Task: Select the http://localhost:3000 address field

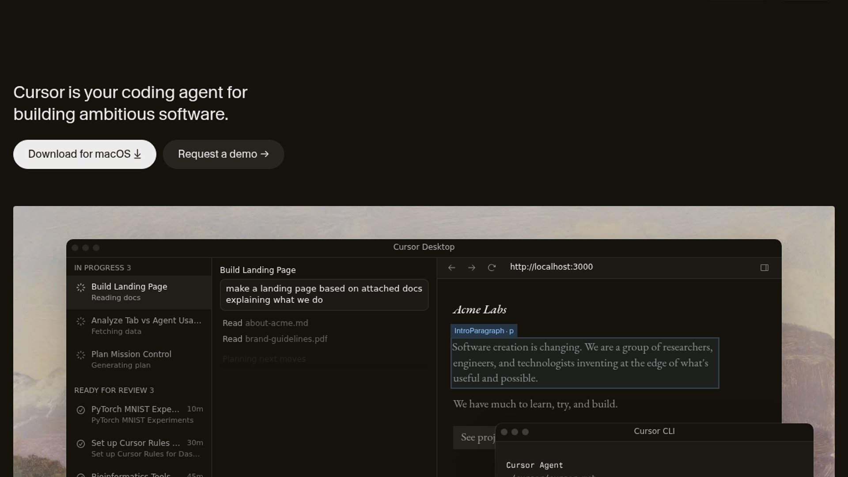Action: [551, 267]
